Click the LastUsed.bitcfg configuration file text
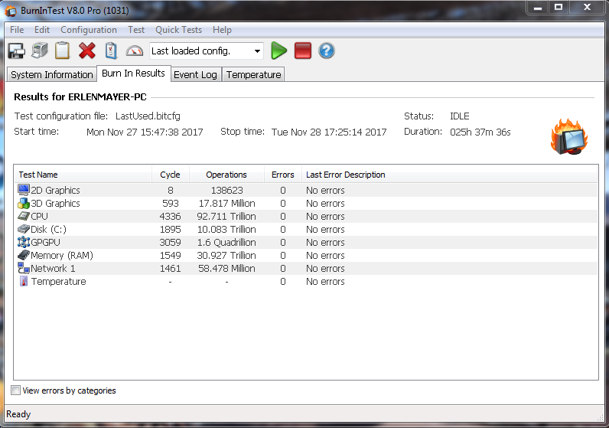This screenshot has width=609, height=428. pos(148,116)
